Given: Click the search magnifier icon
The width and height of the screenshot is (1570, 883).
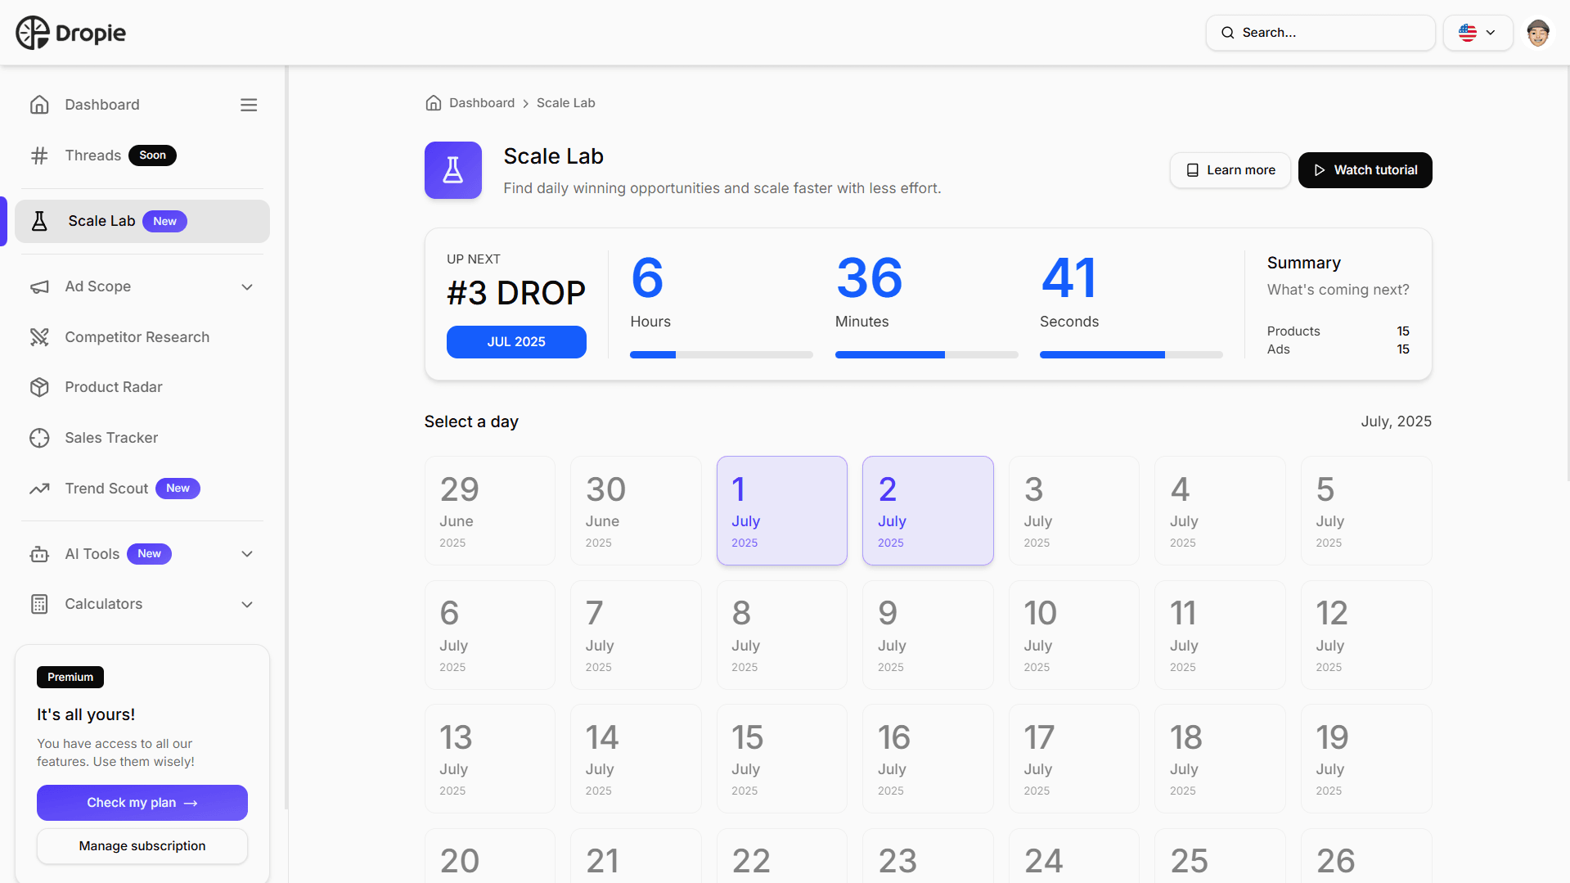Looking at the screenshot, I should pos(1227,33).
